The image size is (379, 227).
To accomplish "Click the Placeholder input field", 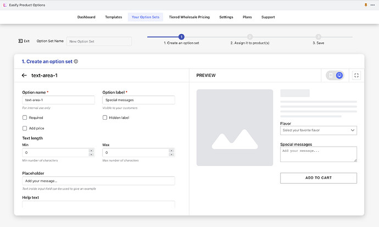I will [99, 181].
